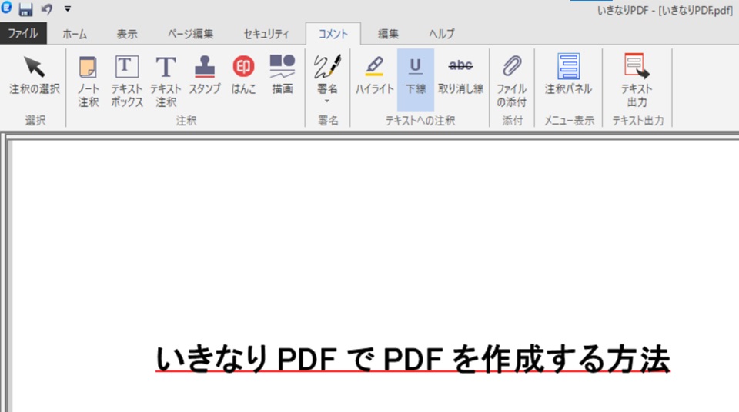Switch to the 編集 tab

point(388,34)
